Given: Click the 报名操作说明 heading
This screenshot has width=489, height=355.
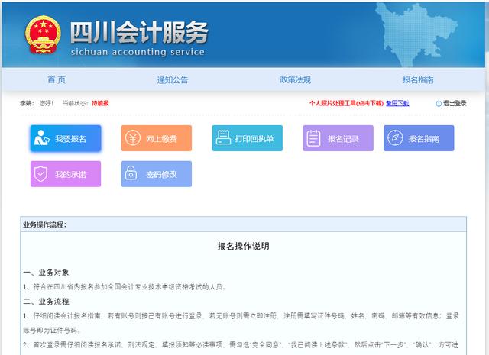Looking at the screenshot, I should coord(243,246).
